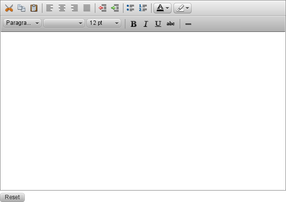Insert a numbered list
This screenshot has height=202, width=286.
pos(143,8)
